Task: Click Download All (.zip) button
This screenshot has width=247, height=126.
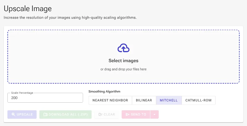Action: [x=65, y=114]
